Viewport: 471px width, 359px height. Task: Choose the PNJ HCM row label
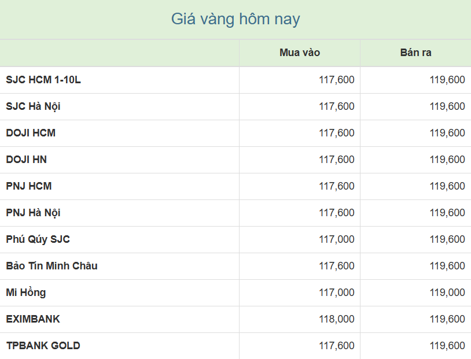(28, 186)
